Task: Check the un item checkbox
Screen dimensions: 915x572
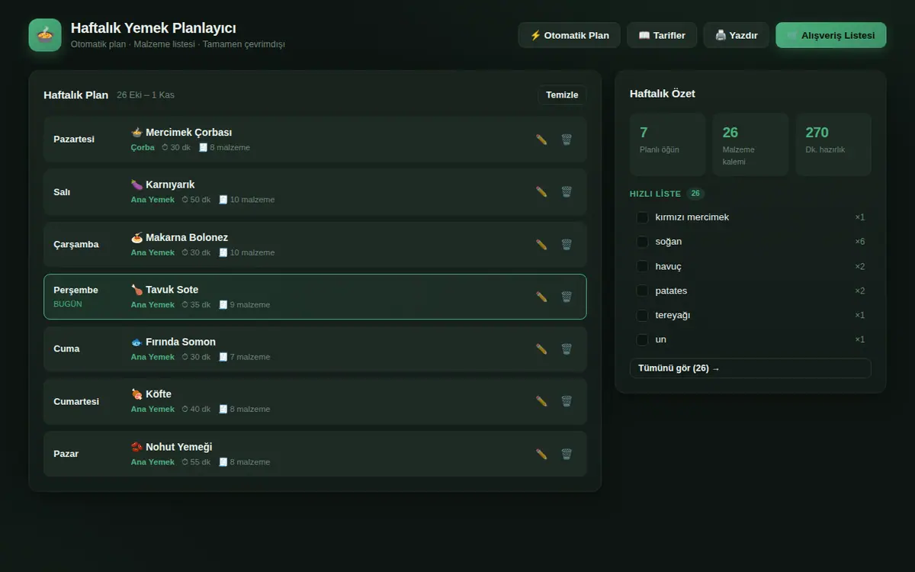Action: [x=642, y=339]
